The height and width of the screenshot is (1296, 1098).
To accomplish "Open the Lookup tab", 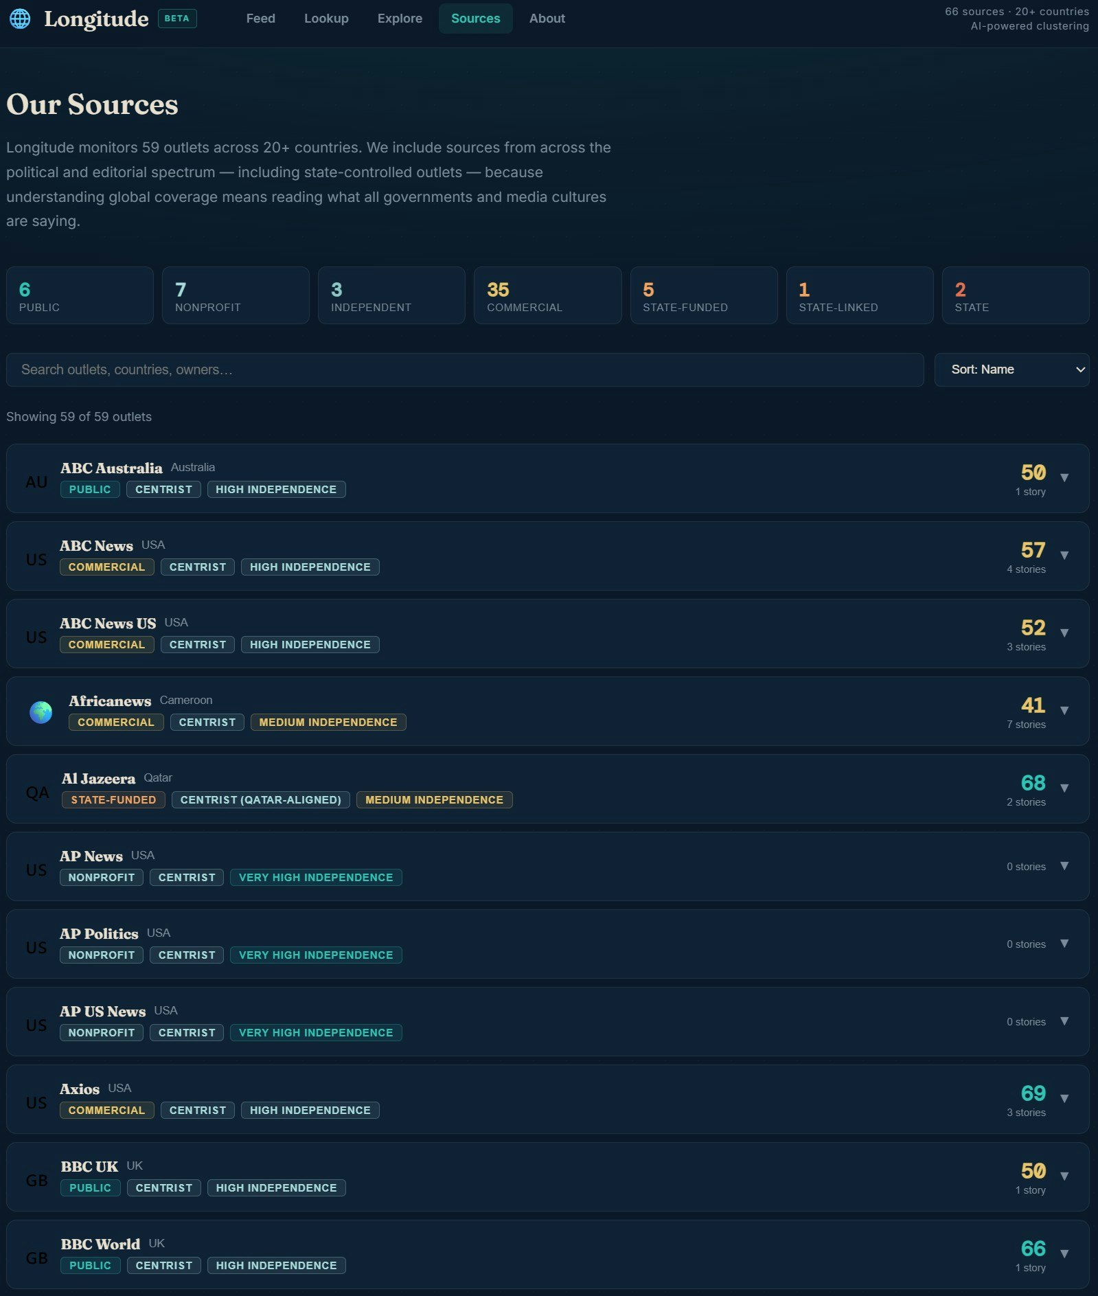I will point(326,19).
